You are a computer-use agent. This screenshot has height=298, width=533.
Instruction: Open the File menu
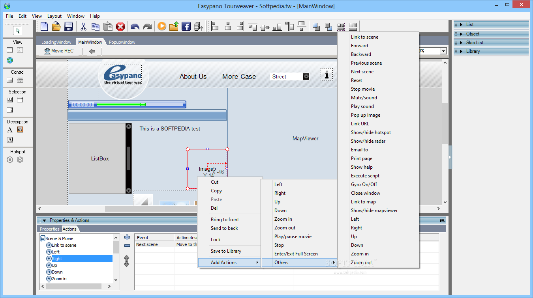coord(9,16)
